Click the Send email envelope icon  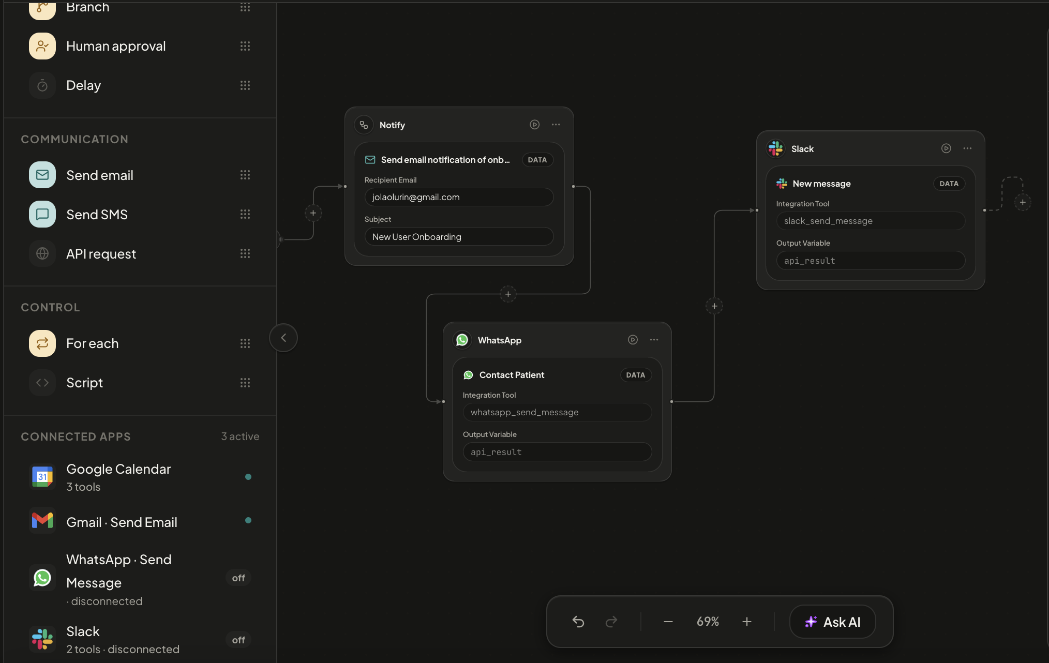[42, 175]
